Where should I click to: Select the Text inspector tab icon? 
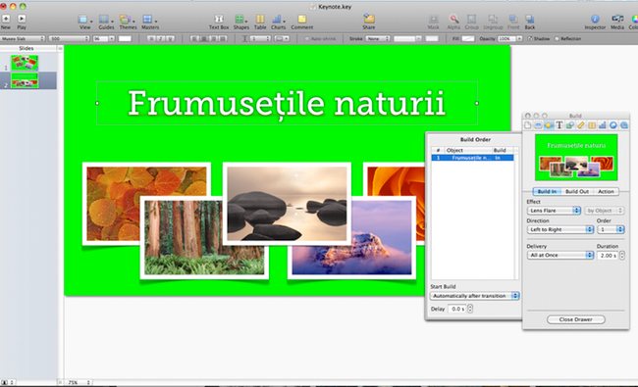click(559, 125)
